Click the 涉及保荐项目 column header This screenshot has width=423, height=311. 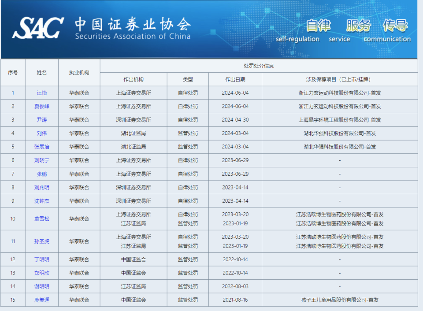(340, 79)
